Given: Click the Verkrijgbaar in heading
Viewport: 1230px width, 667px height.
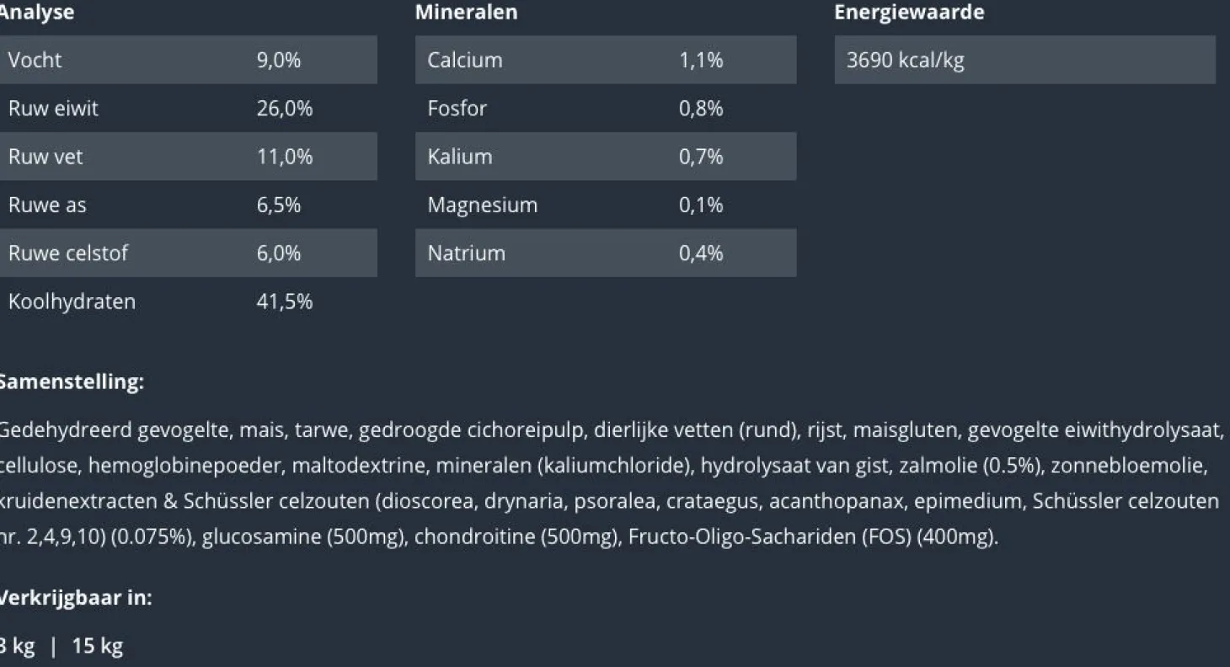Looking at the screenshot, I should (74, 598).
